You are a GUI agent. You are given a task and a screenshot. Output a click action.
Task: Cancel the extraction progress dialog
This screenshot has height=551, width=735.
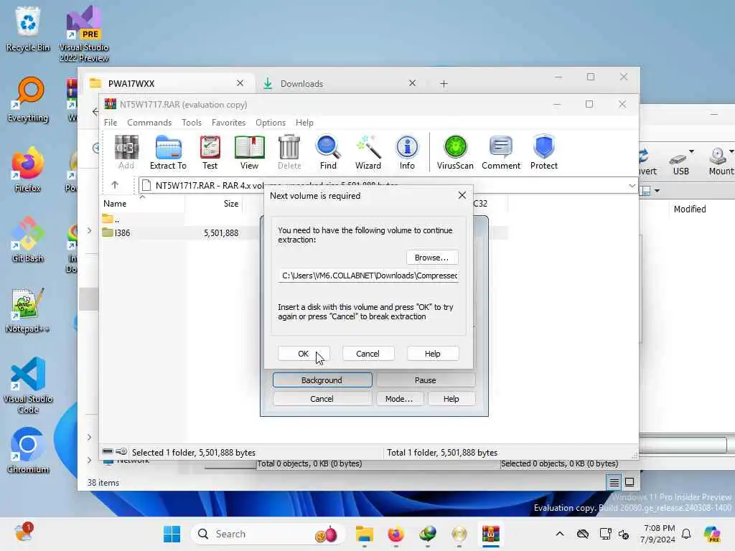tap(322, 399)
